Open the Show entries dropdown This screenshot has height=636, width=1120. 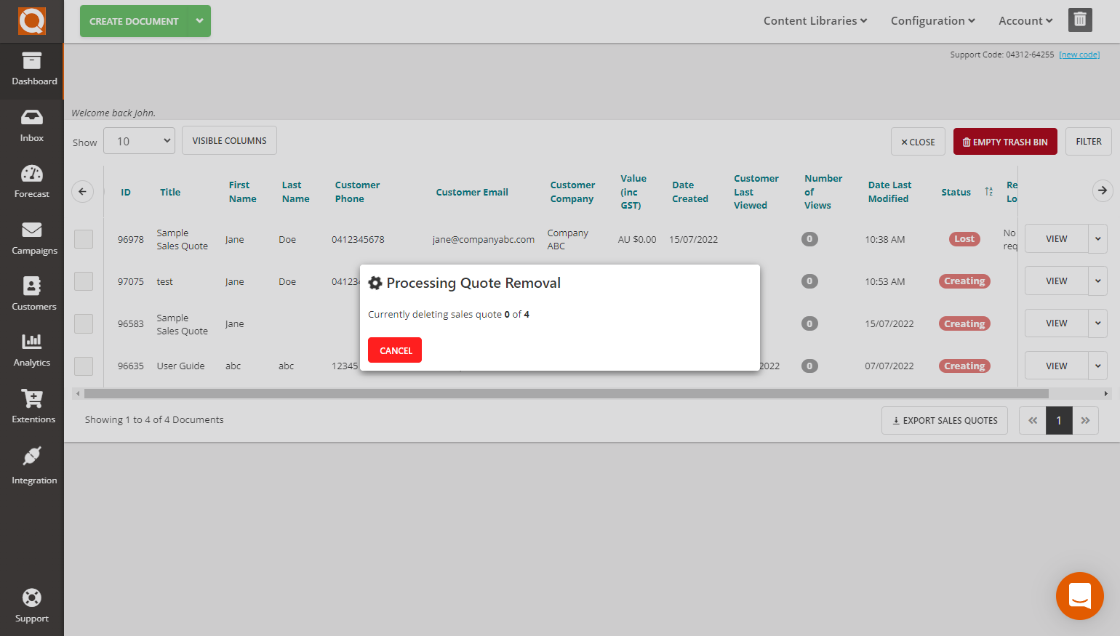point(139,140)
